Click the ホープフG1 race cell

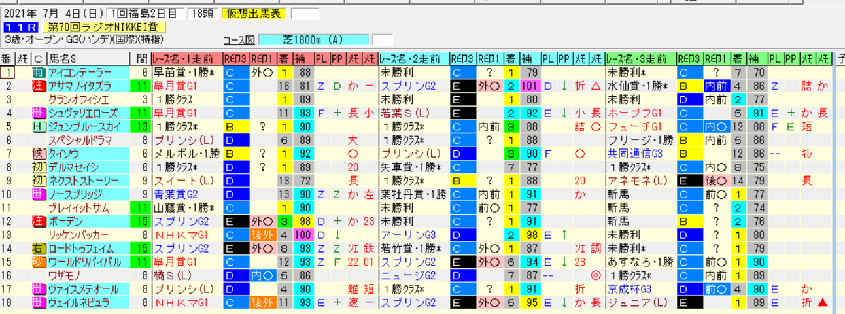(640, 113)
